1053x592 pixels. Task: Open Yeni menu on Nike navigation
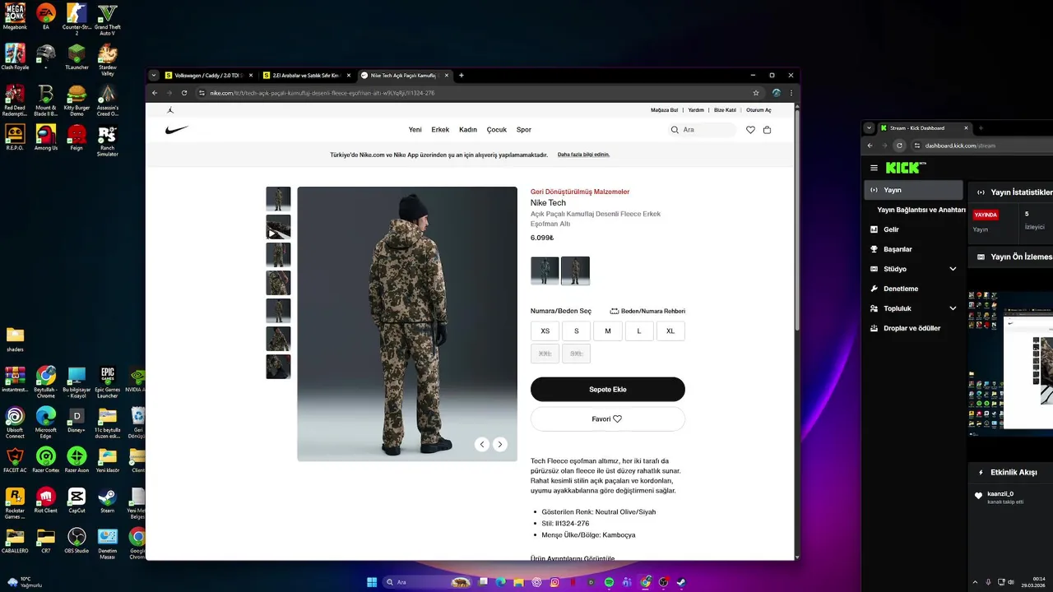pyautogui.click(x=415, y=130)
